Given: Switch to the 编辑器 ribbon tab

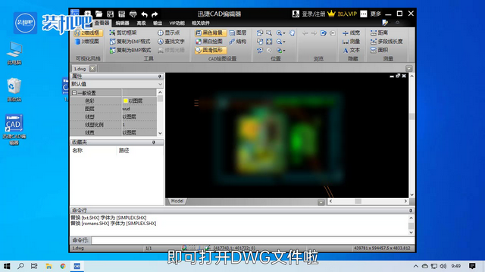Looking at the screenshot, I should [122, 23].
